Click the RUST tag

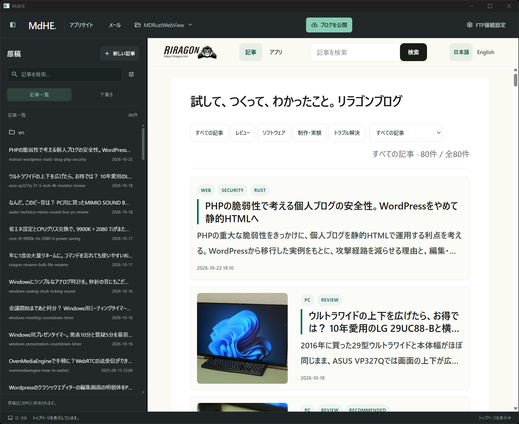pyautogui.click(x=260, y=190)
